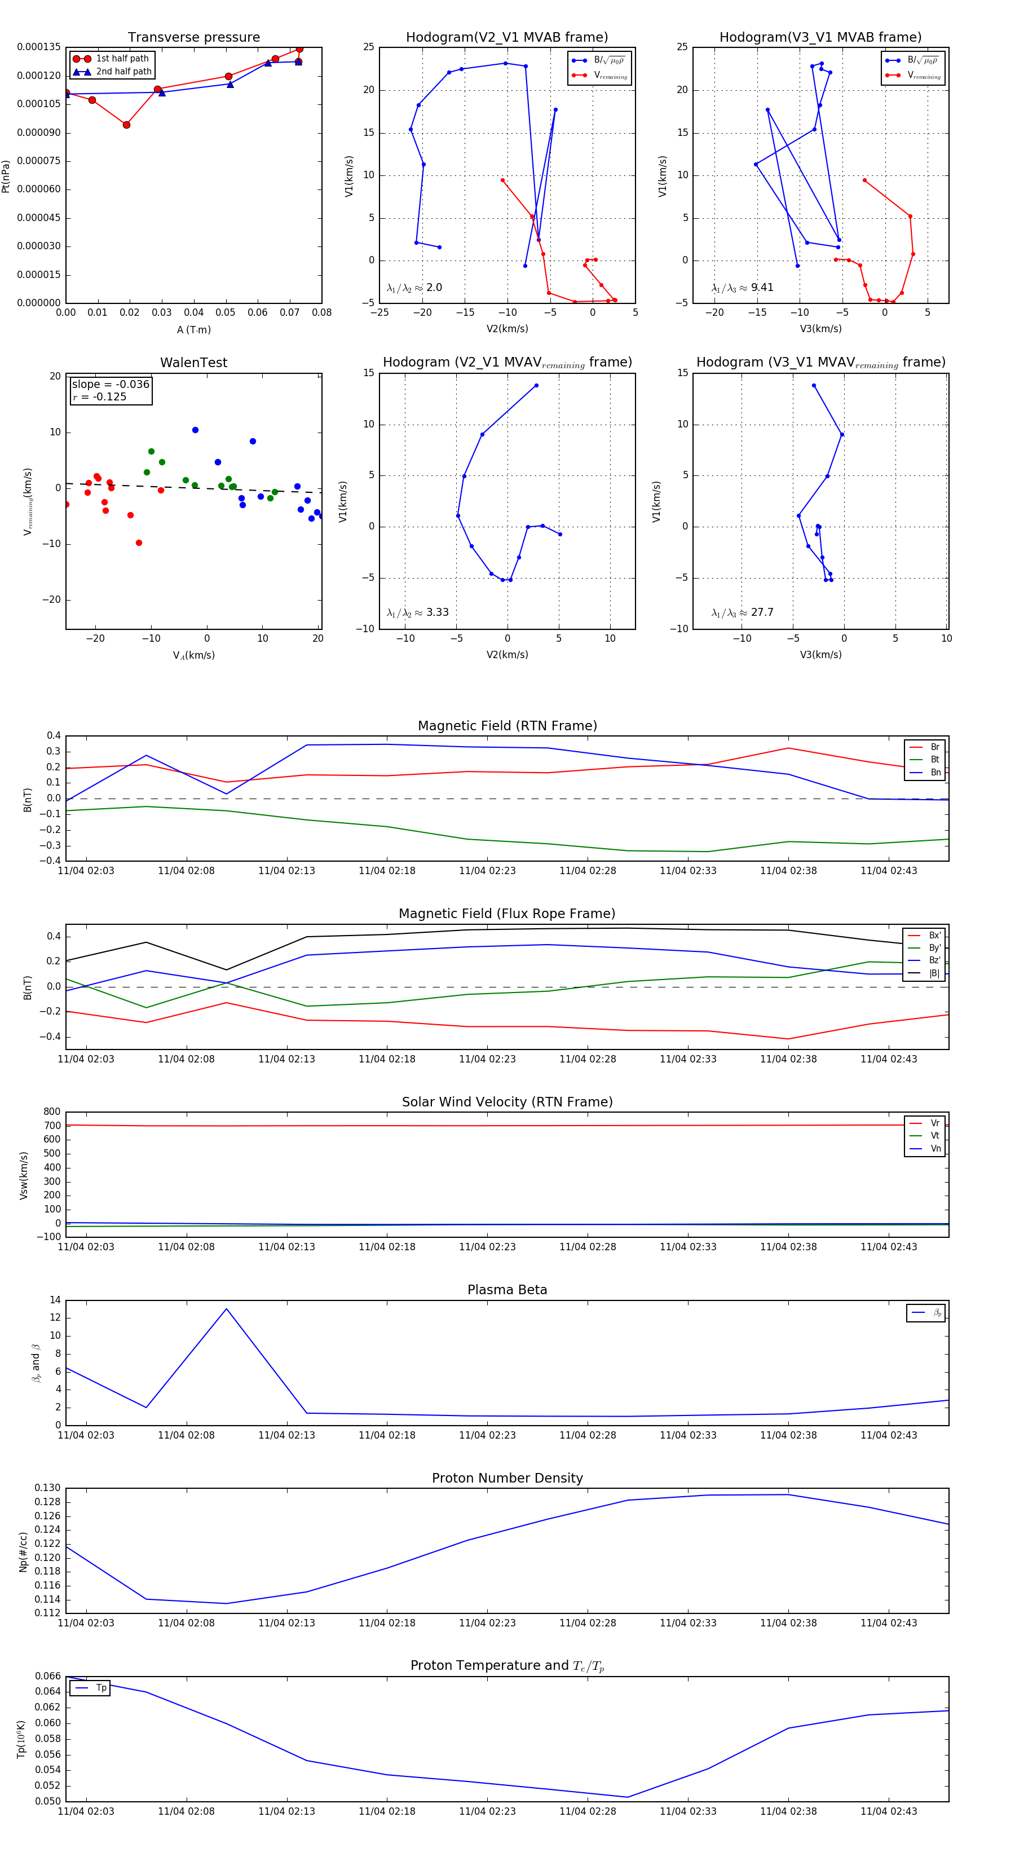Click the 'A (T·m)' x-axis label
1015x1861 pixels.
(x=193, y=330)
